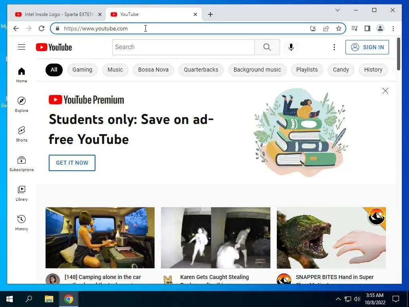
Task: Open Windows taskbar search
Action: [29, 299]
